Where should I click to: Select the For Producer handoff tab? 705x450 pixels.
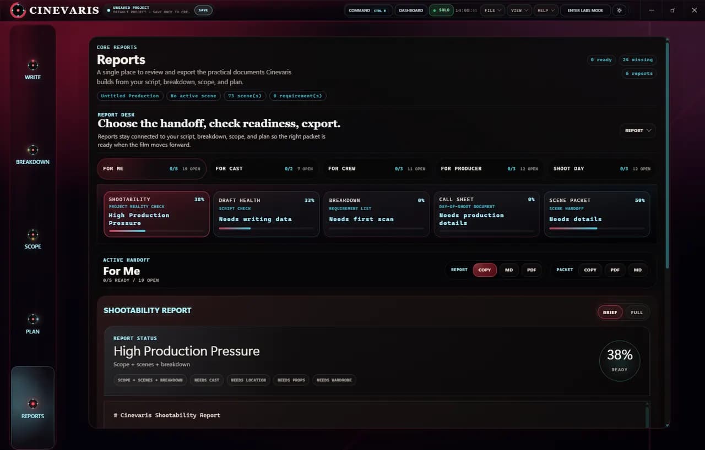pyautogui.click(x=489, y=168)
